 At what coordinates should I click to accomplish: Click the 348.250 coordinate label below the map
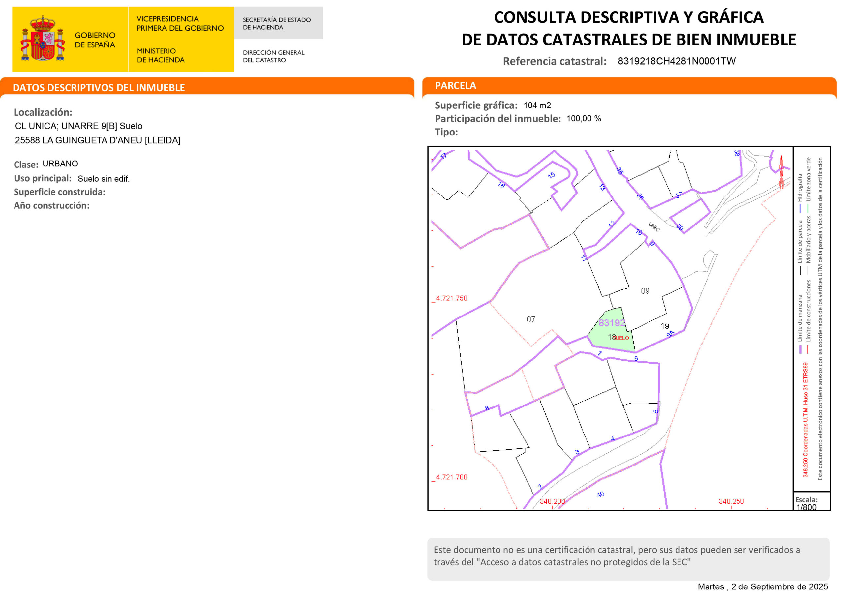pyautogui.click(x=731, y=501)
